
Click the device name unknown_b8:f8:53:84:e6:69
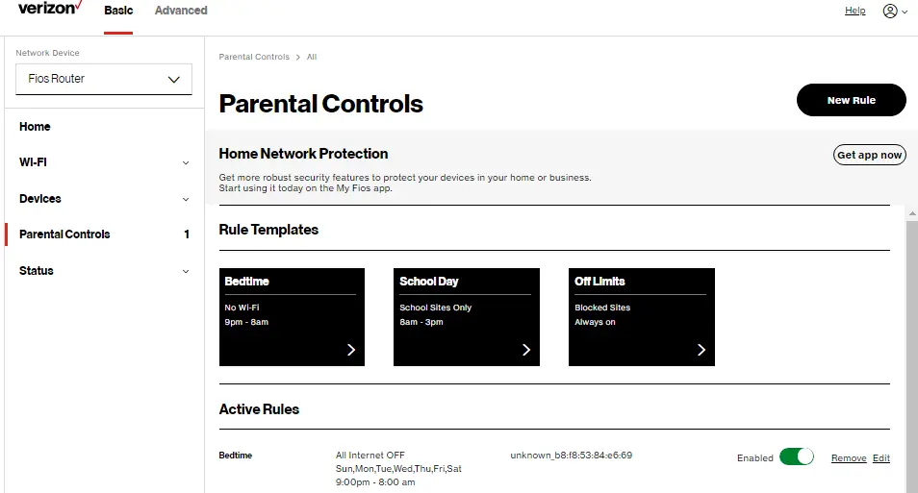click(x=571, y=455)
